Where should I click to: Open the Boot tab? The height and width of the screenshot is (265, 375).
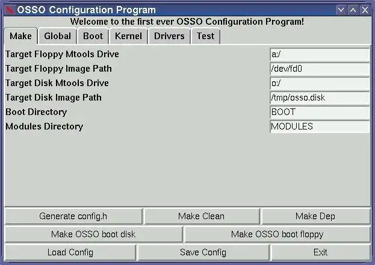tap(93, 36)
